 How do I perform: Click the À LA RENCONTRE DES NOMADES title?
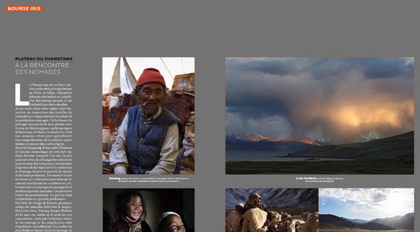pyautogui.click(x=42, y=69)
